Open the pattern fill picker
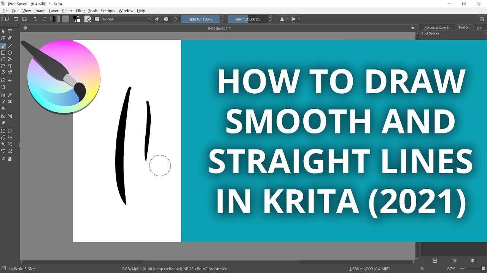 65,19
